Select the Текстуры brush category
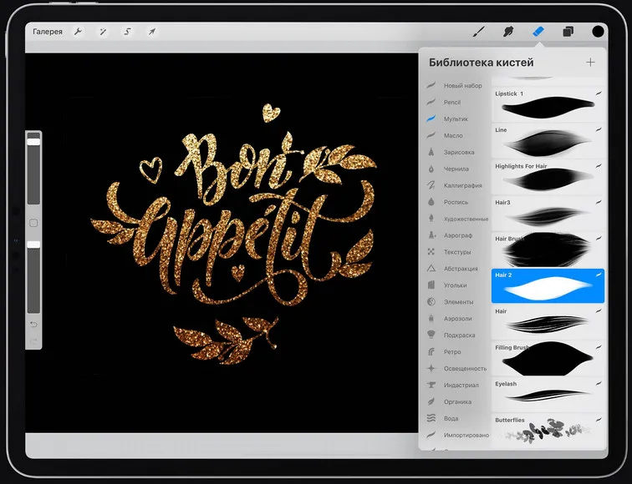632x484 pixels. pyautogui.click(x=457, y=252)
